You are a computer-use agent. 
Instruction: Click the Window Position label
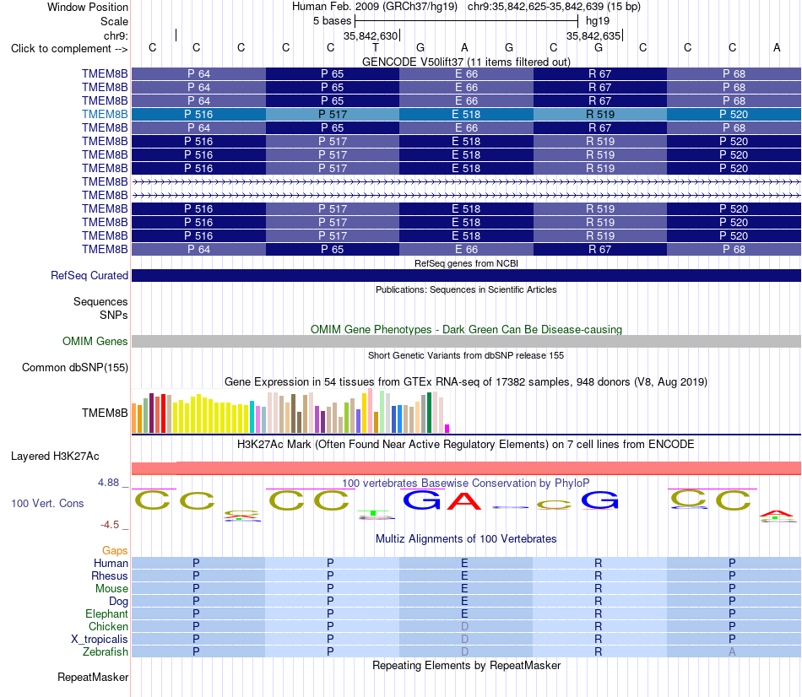click(88, 7)
